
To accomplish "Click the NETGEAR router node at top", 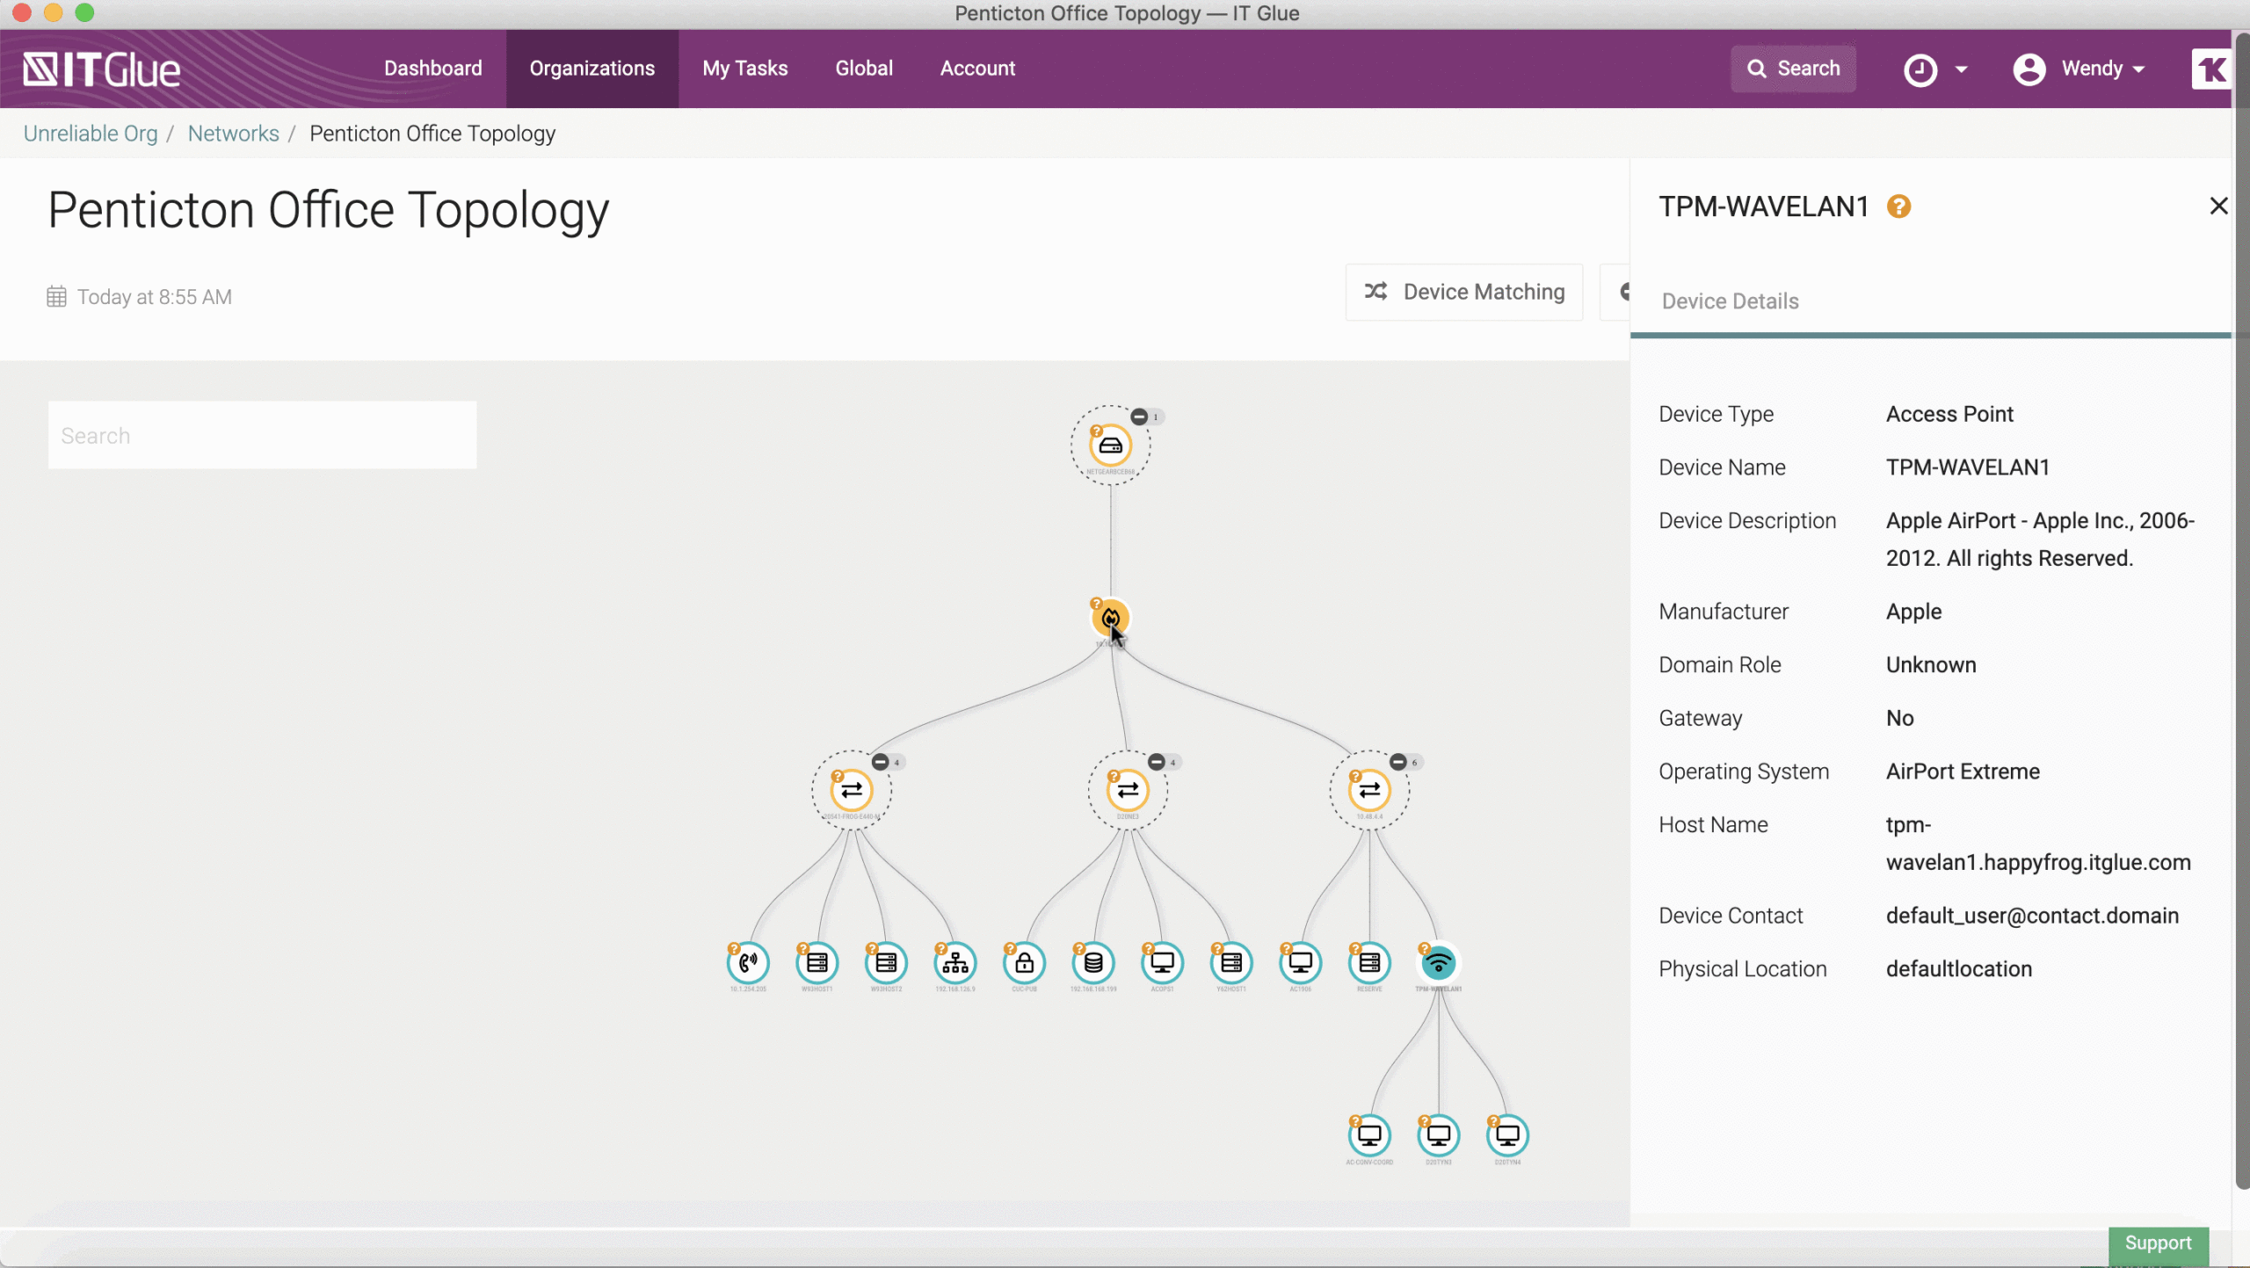I will pos(1110,446).
